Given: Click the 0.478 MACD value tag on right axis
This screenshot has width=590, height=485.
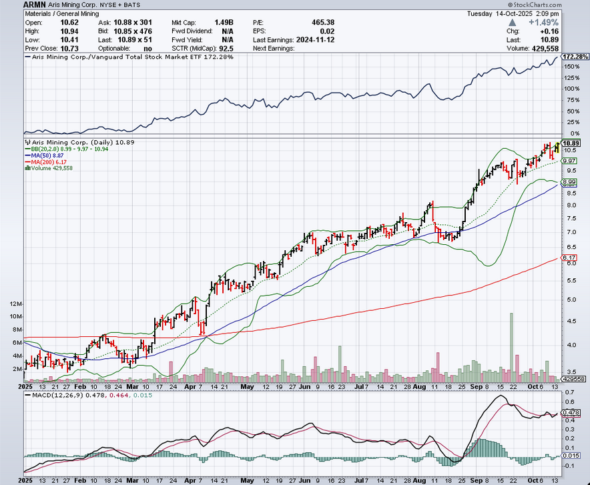Looking at the screenshot, I should [x=571, y=414].
